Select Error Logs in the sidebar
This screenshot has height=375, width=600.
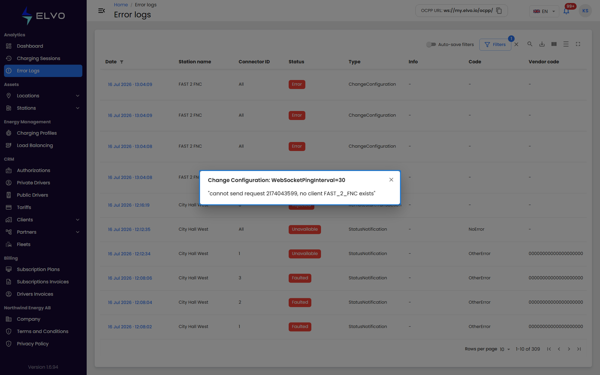[43, 71]
